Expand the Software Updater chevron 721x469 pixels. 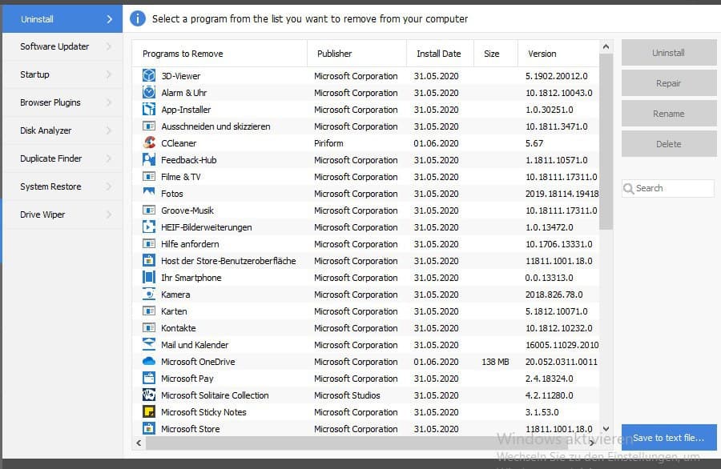(x=109, y=46)
